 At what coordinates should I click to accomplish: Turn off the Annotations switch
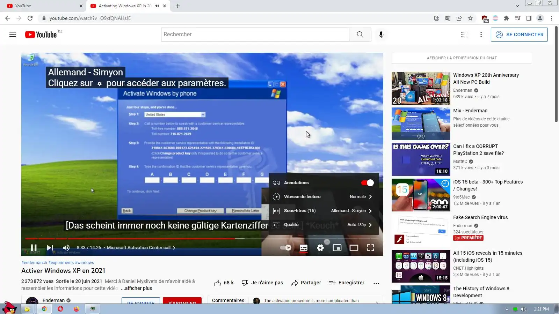pos(368,183)
